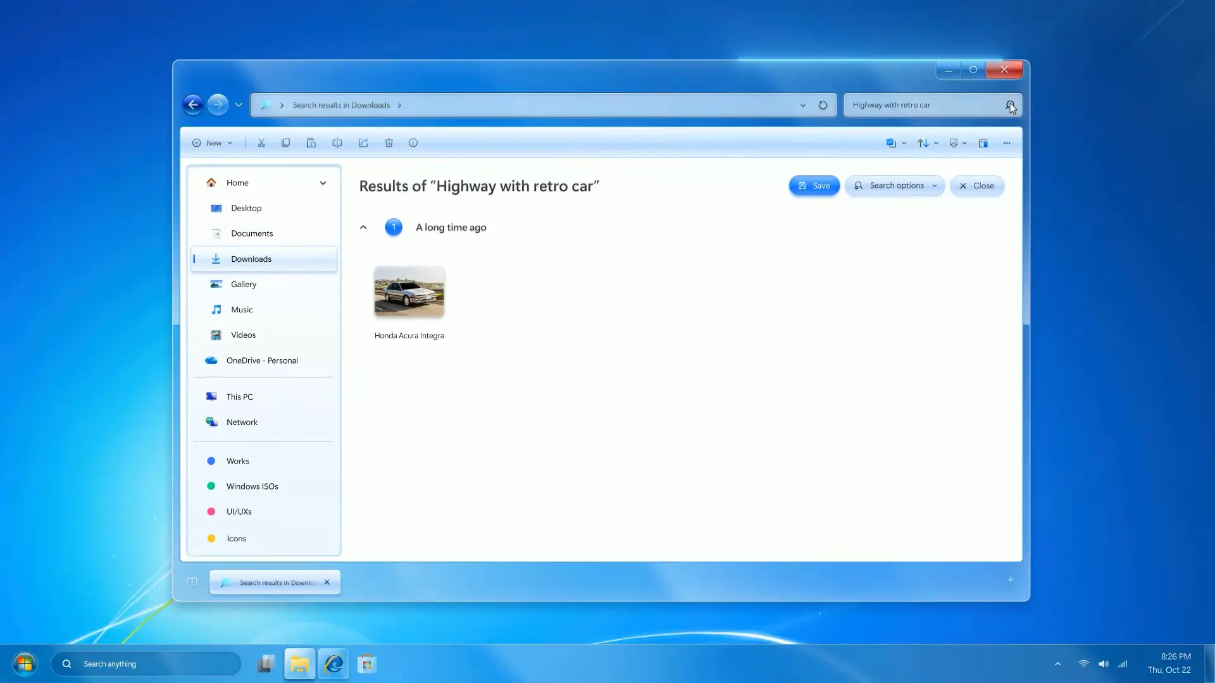Refresh the search results

823,105
